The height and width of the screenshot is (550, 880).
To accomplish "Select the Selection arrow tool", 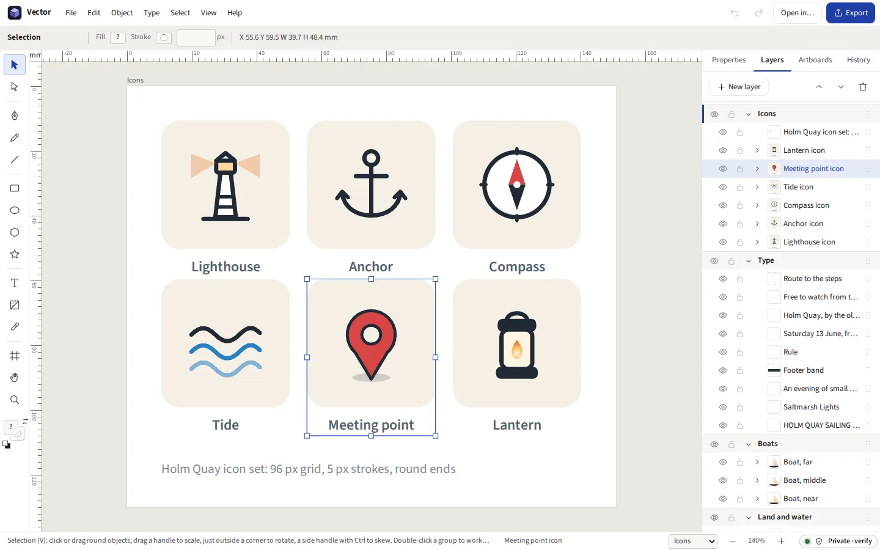I will pos(15,65).
